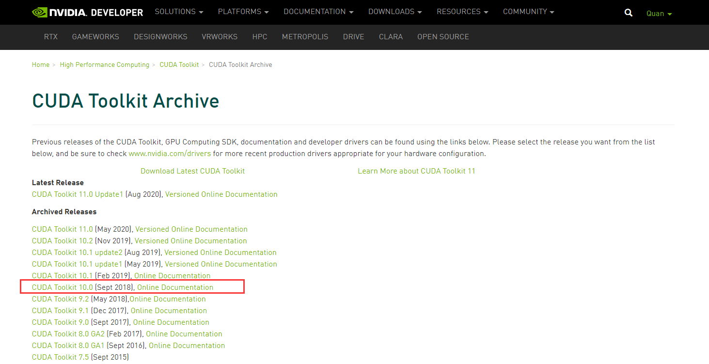
Task: Open CUDA Toolkit 11.0 May 2020 link
Action: click(62, 229)
